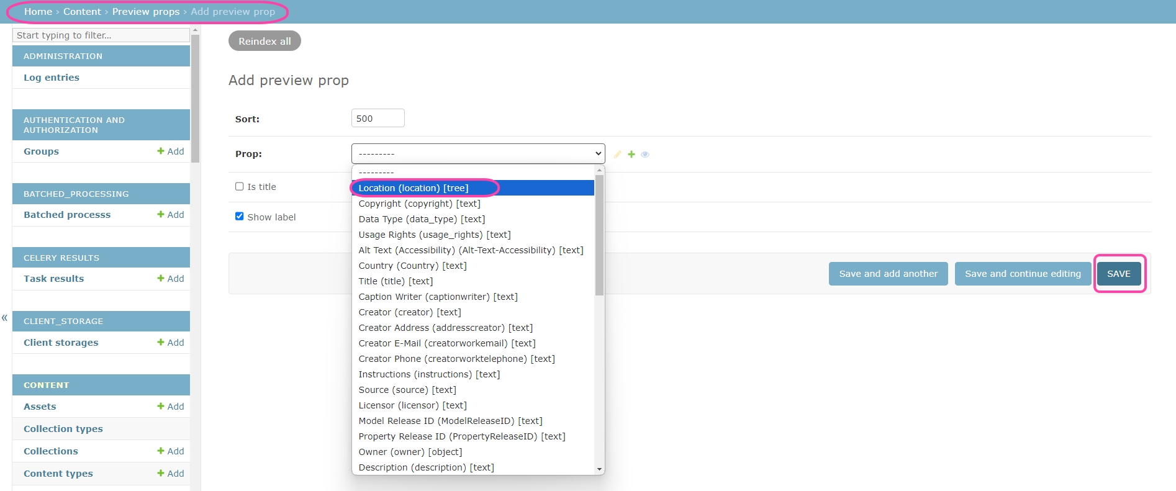The image size is (1176, 491).
Task: Open Task results sidebar link
Action: (x=53, y=279)
